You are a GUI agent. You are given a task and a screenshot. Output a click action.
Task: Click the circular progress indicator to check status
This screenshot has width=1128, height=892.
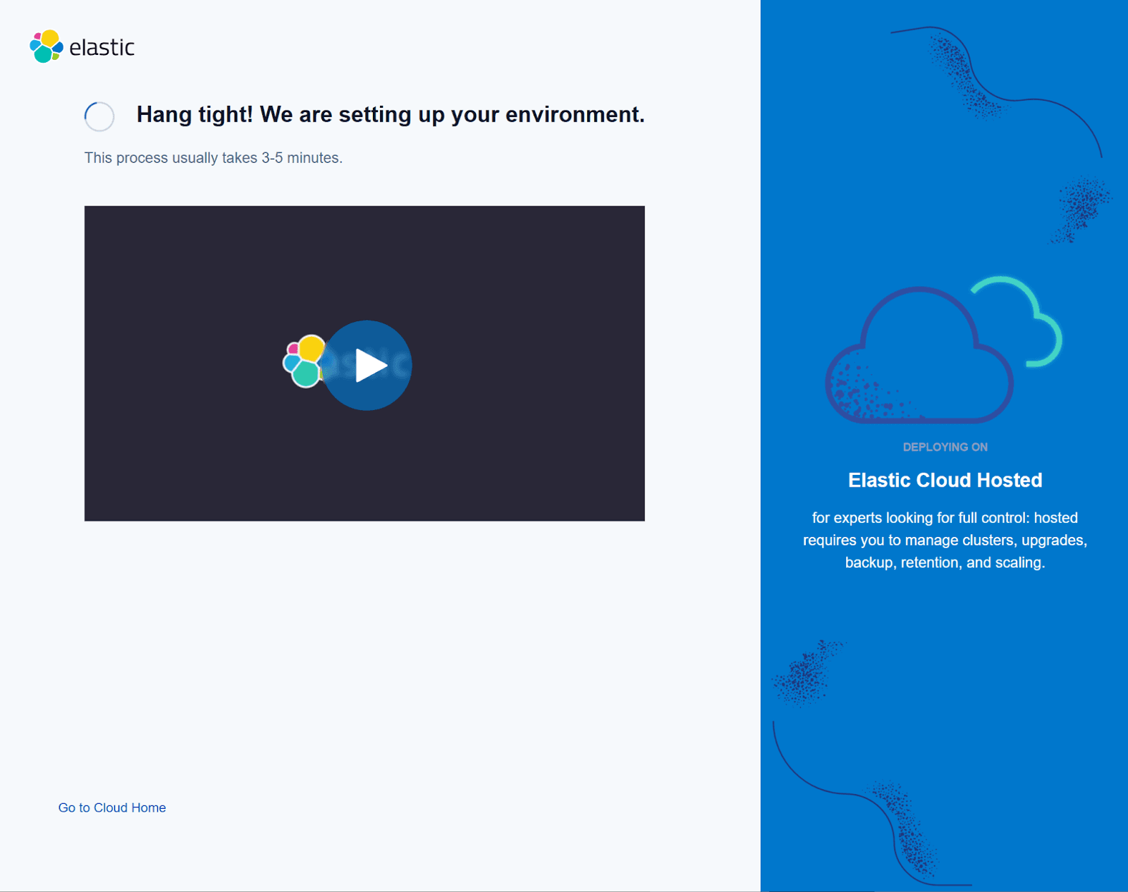coord(99,116)
